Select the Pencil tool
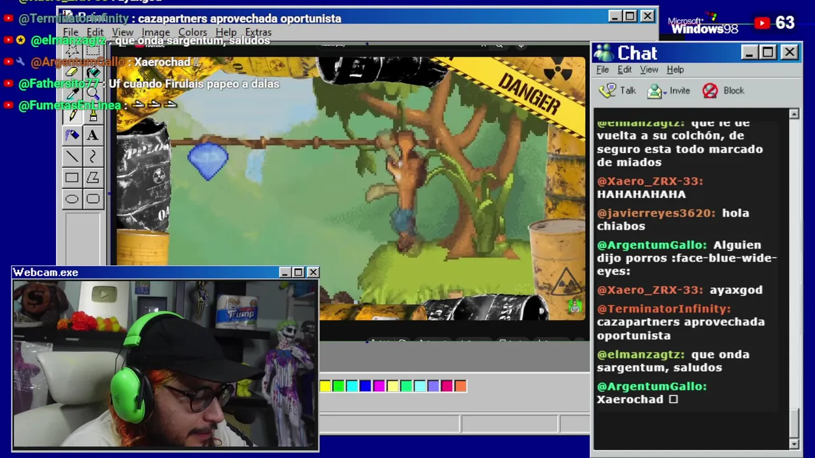815x458 pixels. point(72,114)
